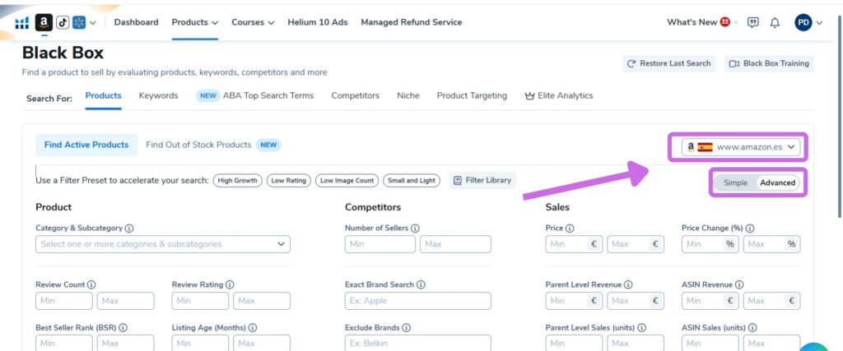
Task: Click Restore Last Search
Action: (x=668, y=63)
